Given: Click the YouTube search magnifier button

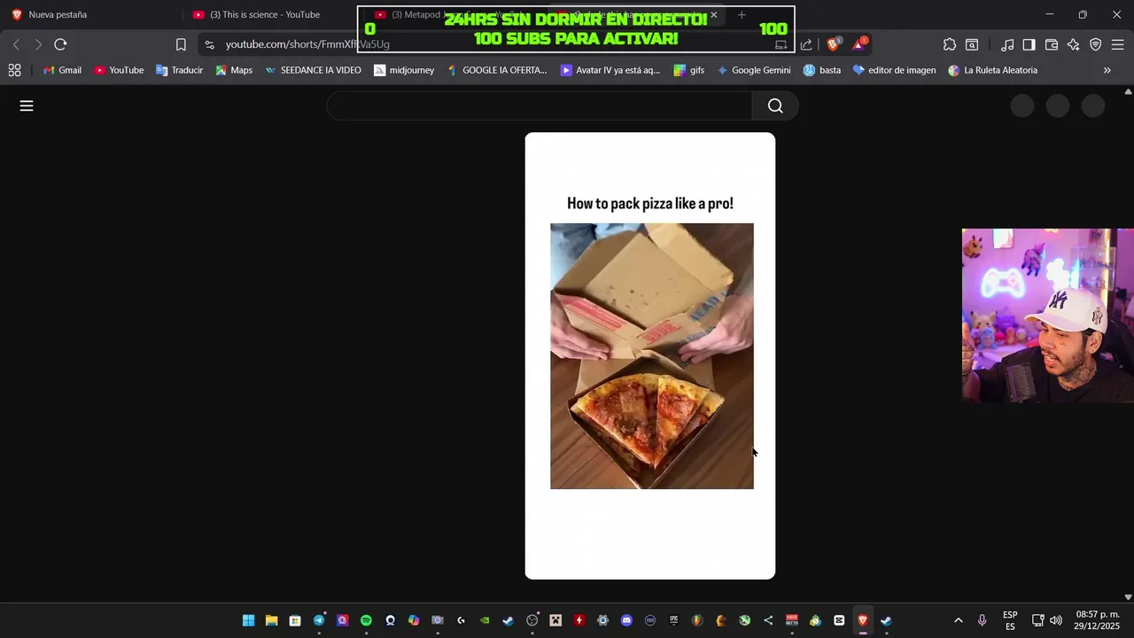Looking at the screenshot, I should pos(775,106).
